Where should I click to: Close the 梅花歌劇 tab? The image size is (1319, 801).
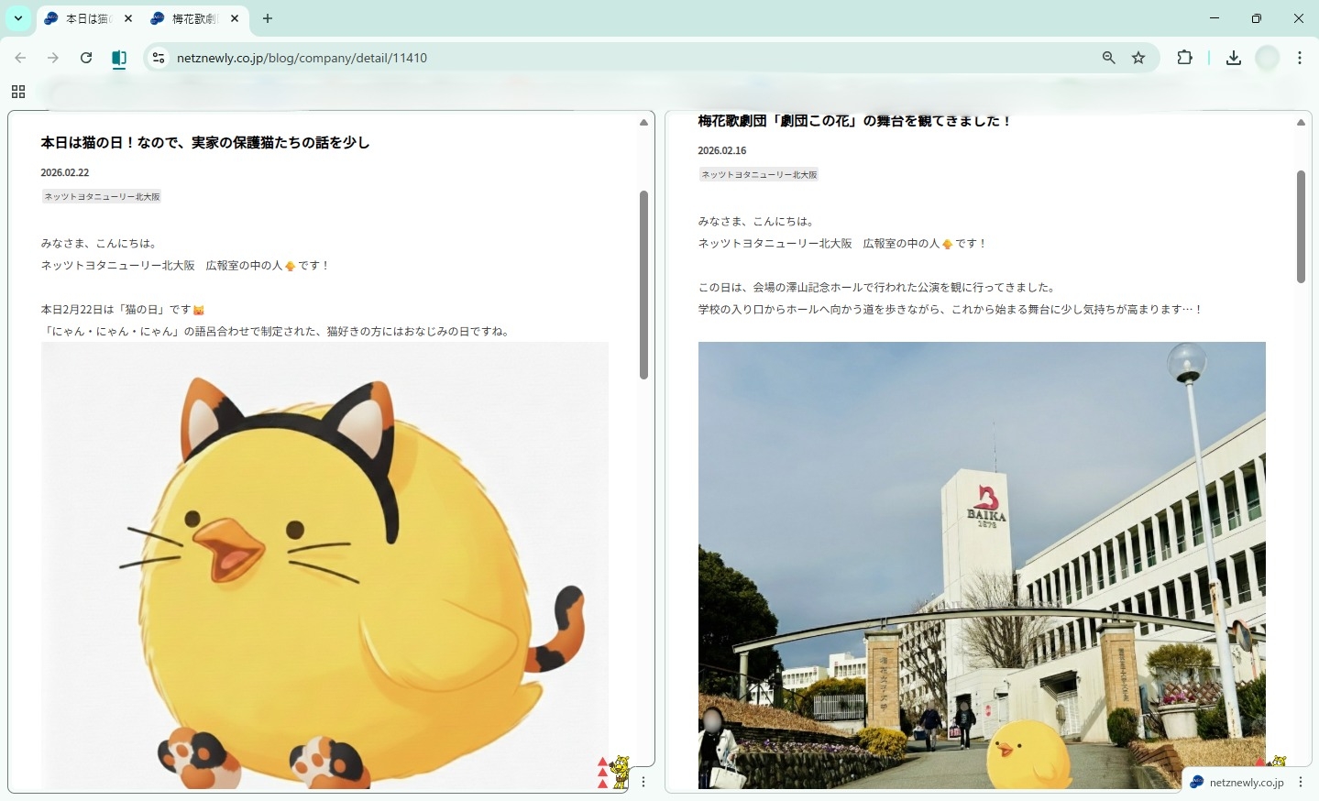point(235,18)
